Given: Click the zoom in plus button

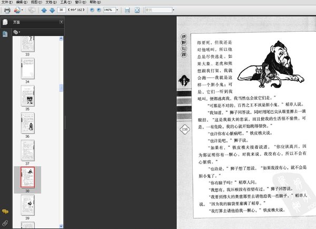Looking at the screenshot, I should click(x=99, y=10).
